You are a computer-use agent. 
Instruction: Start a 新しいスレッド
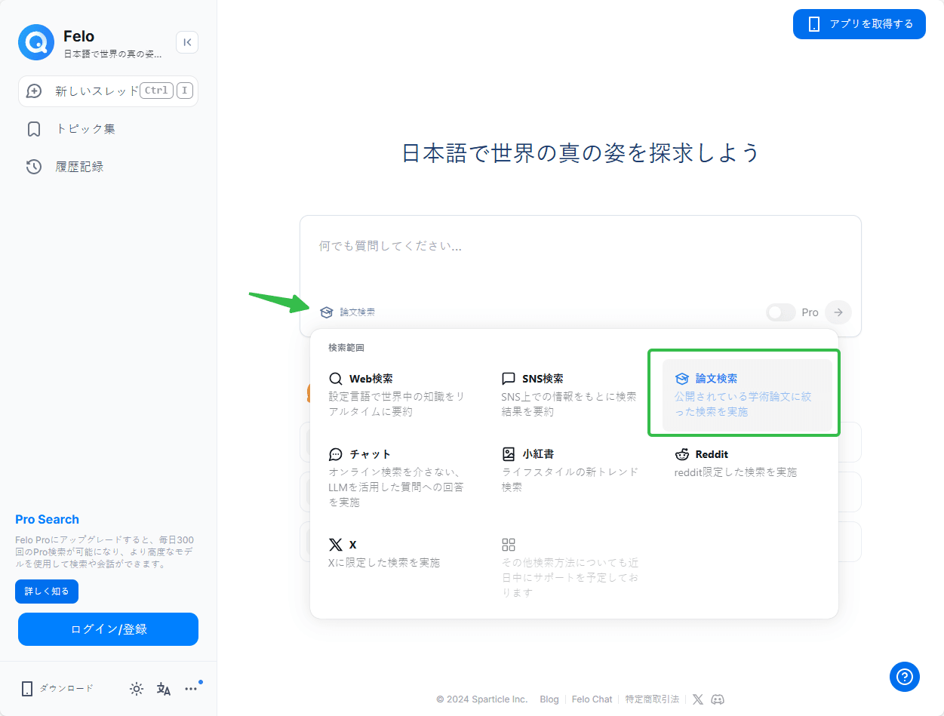[x=108, y=91]
